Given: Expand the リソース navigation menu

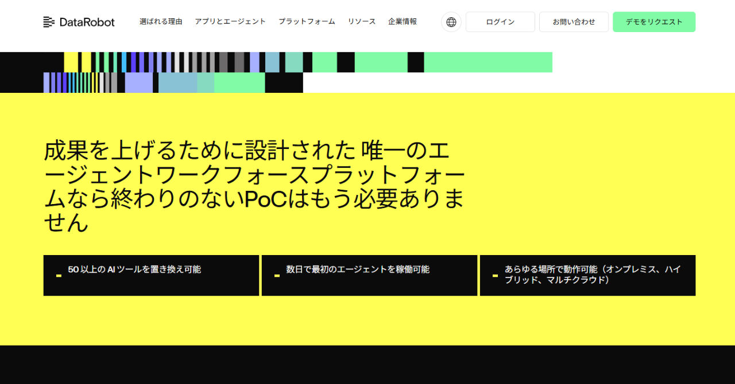Looking at the screenshot, I should click(362, 22).
